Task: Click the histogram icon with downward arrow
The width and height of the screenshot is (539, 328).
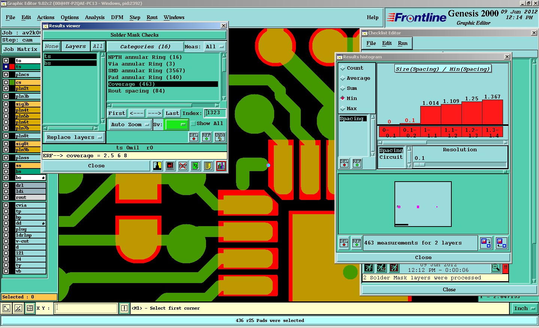Action: pos(486,243)
